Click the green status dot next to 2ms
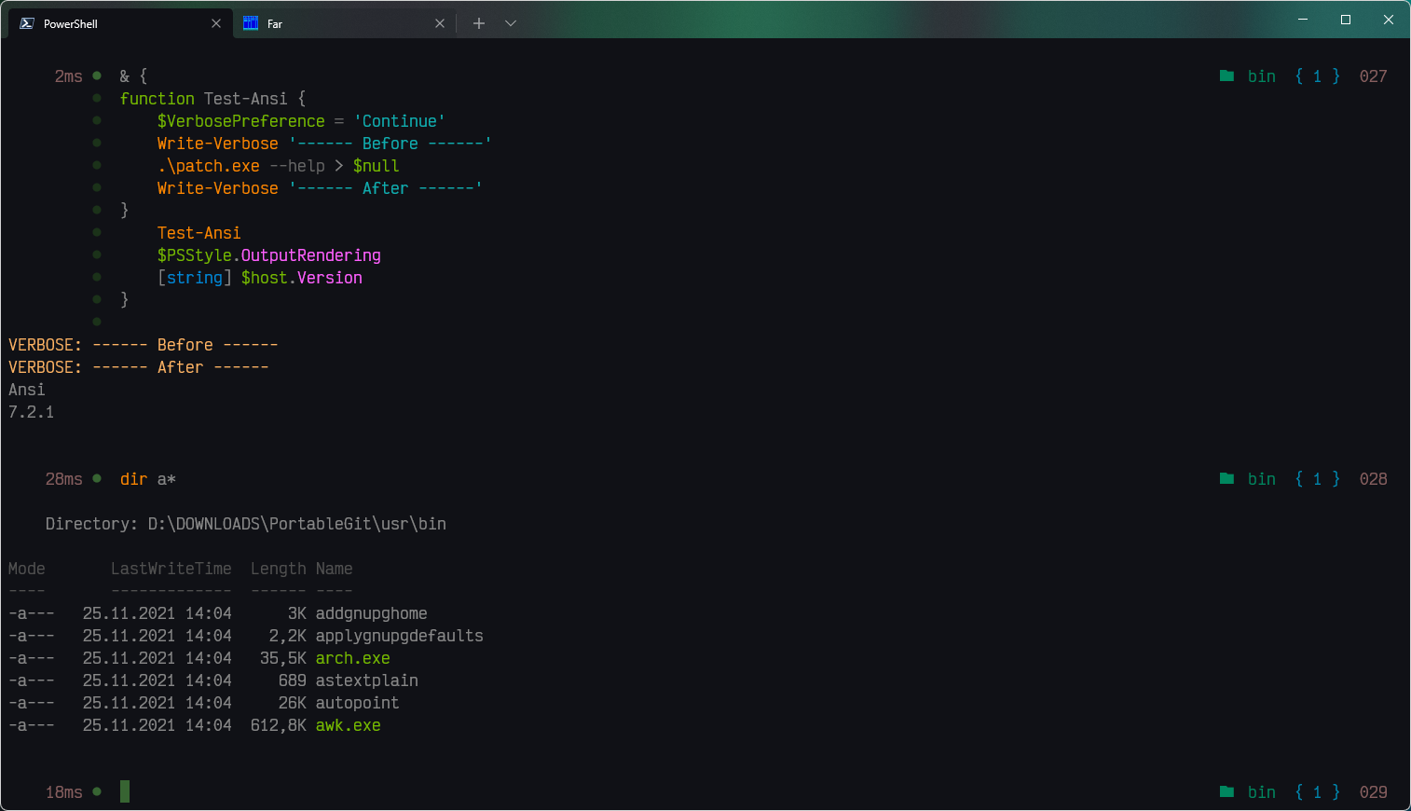1411x811 pixels. 97,76
